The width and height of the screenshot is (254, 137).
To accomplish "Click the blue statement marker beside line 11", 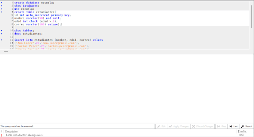I will pyautogui.click(x=1, y=34).
